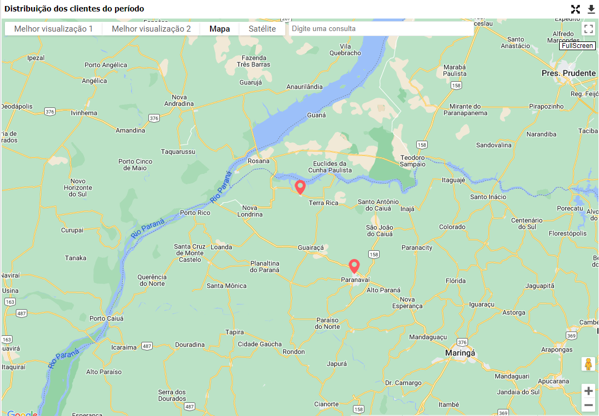Zoom out with the minus button
The width and height of the screenshot is (599, 416).
pos(588,405)
